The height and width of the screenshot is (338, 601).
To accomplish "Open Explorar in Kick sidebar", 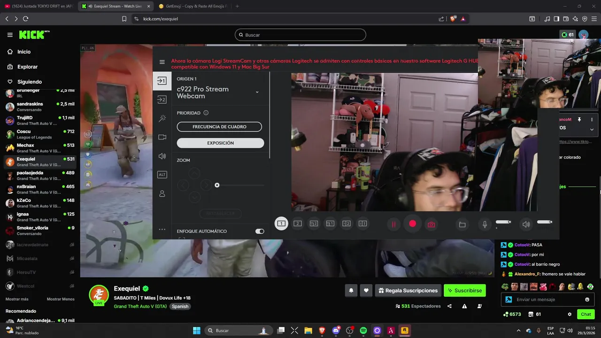I will (27, 67).
